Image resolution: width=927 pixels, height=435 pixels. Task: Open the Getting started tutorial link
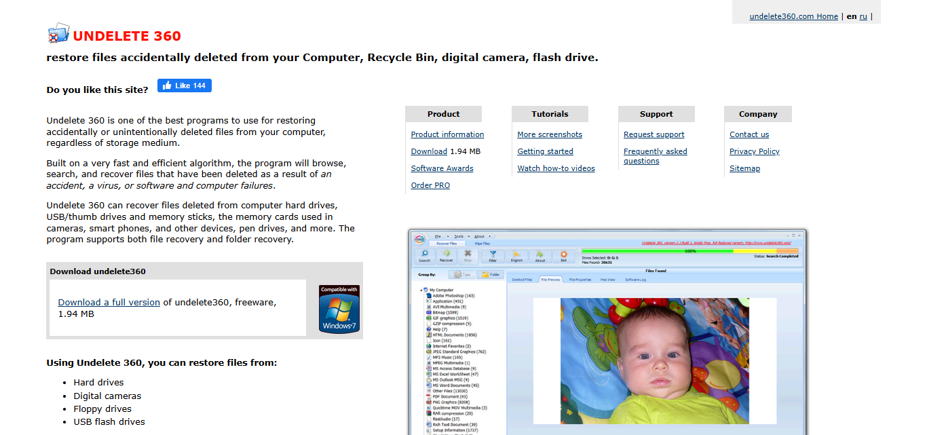[x=545, y=151]
